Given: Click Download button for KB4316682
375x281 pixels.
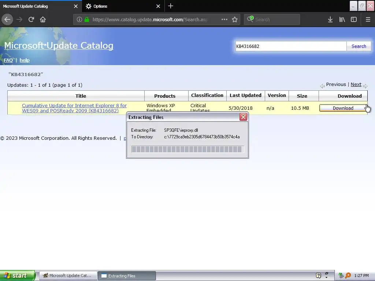Looking at the screenshot, I should [x=343, y=108].
